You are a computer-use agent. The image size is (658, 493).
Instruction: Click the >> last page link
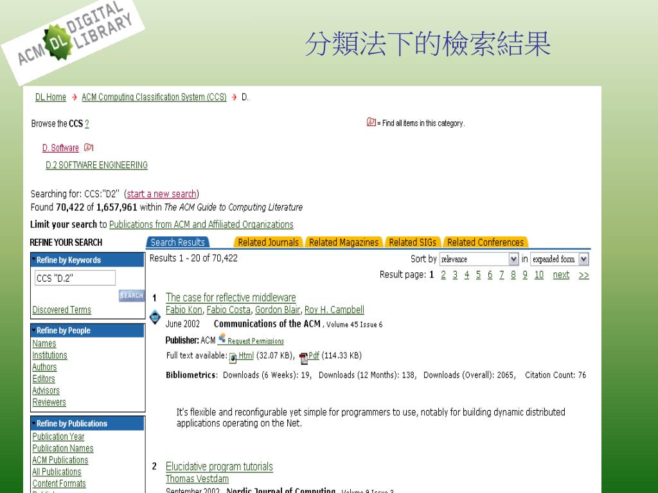[x=583, y=275]
